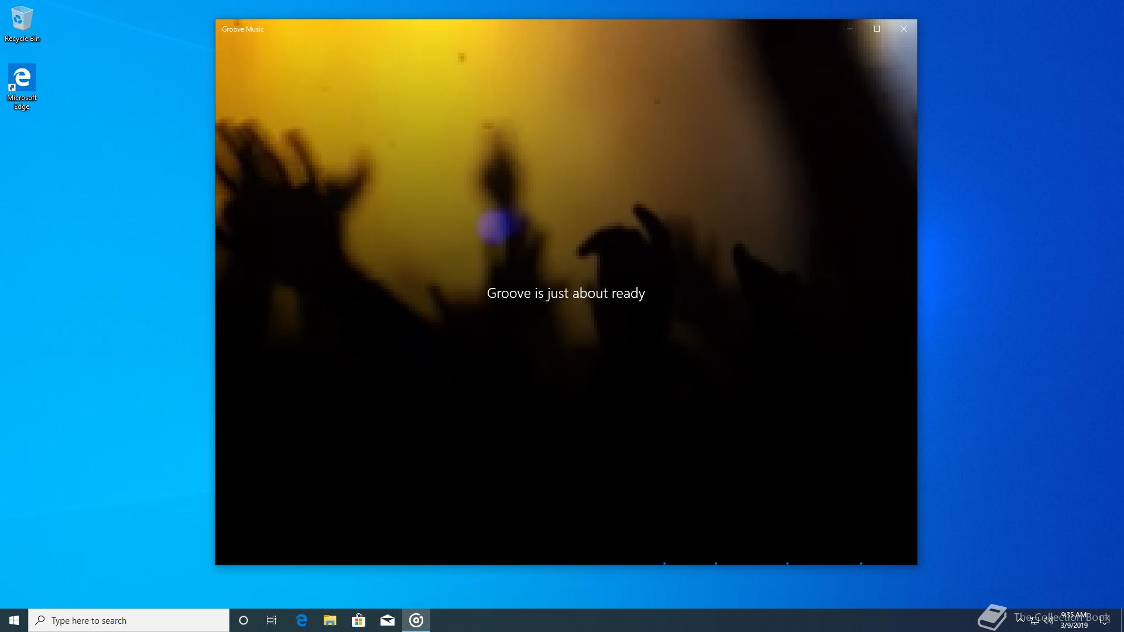Launch Microsoft Edge from the taskbar

301,620
